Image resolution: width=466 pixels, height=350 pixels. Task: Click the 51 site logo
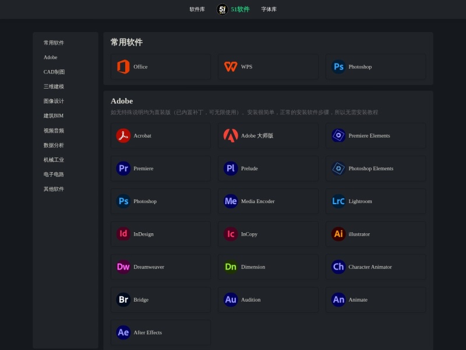(223, 9)
